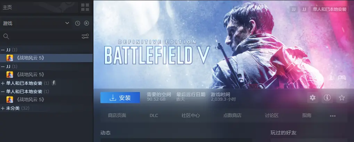Open the game info icon
Image resolution: width=354 pixels, height=142 pixels.
click(327, 98)
